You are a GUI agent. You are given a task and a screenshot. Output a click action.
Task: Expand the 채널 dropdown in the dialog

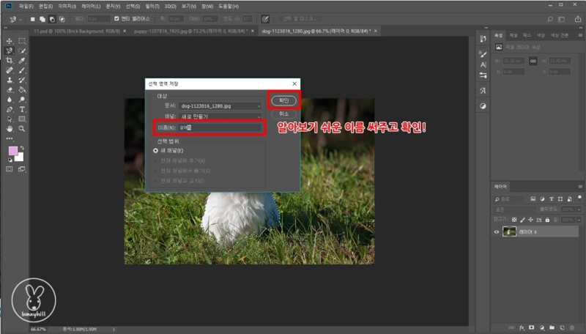pyautogui.click(x=220, y=116)
